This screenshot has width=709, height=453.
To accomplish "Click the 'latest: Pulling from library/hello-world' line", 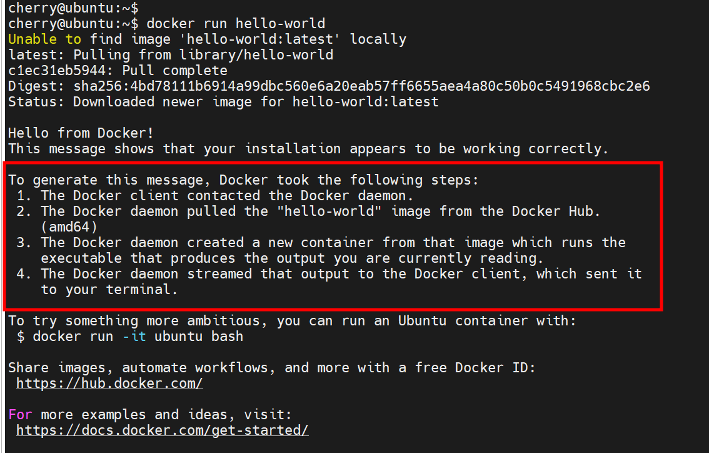I will coord(171,54).
